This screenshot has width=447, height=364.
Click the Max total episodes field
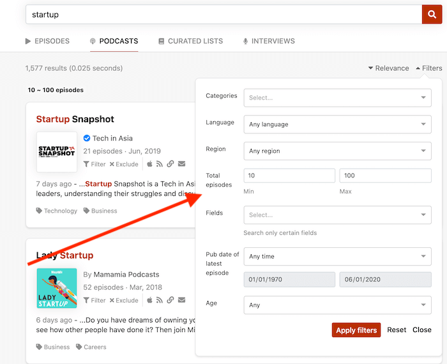[x=385, y=176]
